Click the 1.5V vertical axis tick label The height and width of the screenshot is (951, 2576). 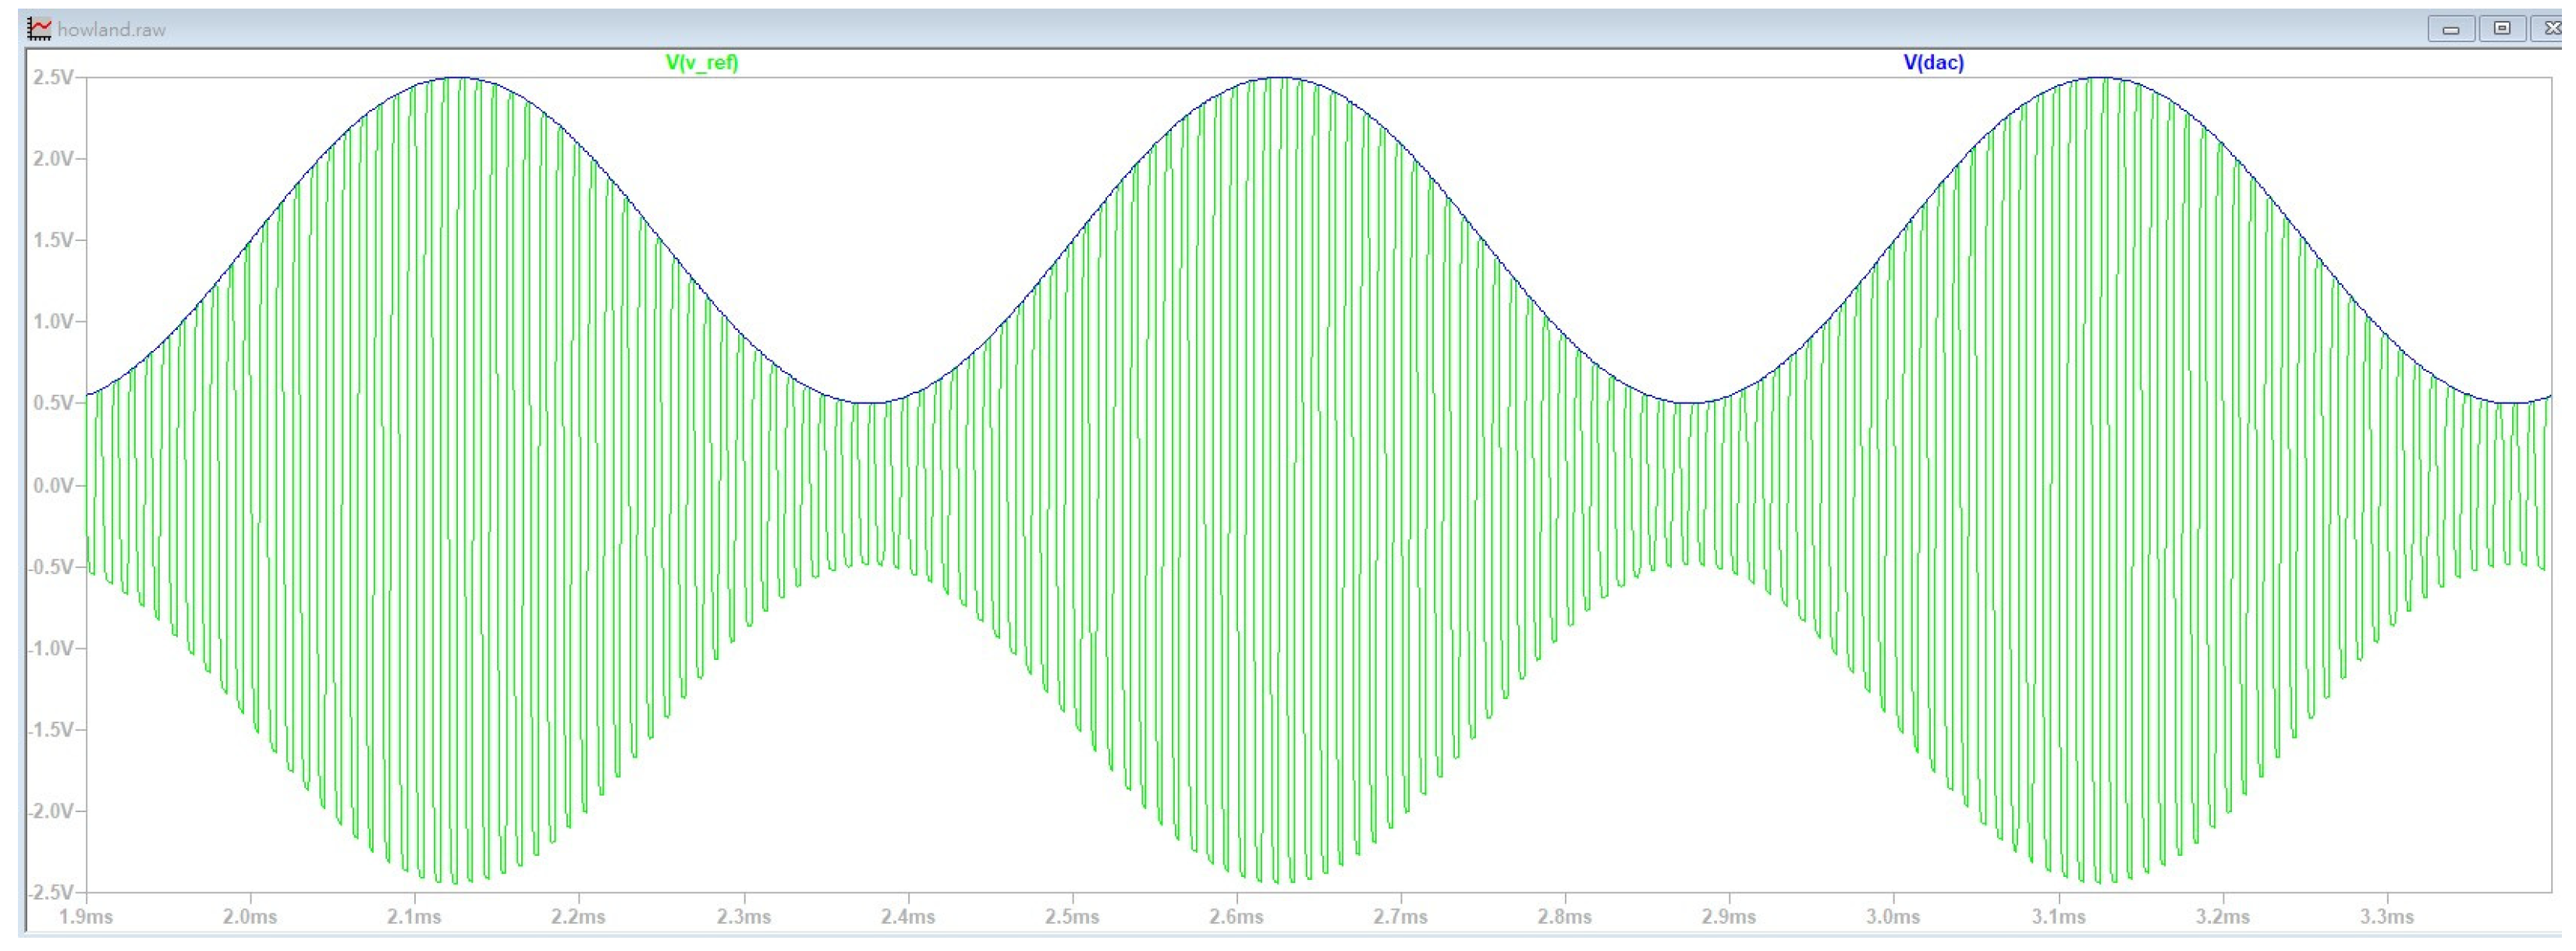(54, 240)
